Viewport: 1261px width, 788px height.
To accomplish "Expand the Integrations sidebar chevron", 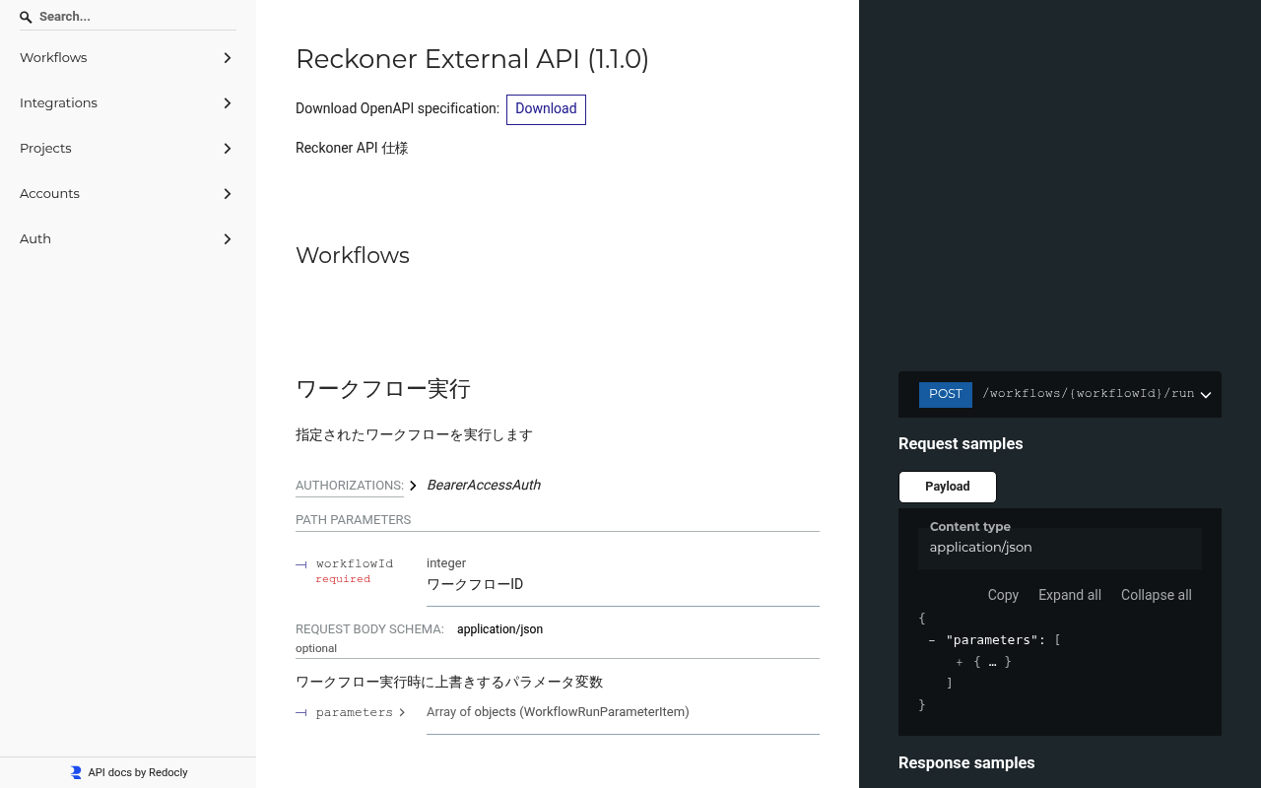I will click(228, 103).
